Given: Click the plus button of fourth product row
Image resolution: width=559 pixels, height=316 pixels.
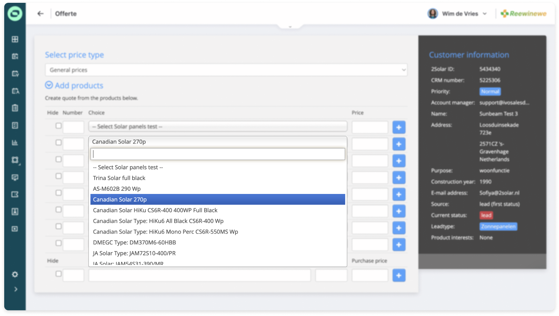Looking at the screenshot, I should [399, 178].
